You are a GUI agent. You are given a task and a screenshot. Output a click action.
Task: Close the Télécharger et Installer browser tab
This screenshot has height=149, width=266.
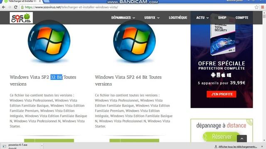[40, 1]
